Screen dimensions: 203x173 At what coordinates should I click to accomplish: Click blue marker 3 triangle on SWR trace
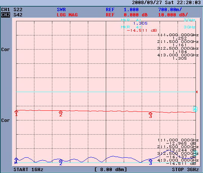(150, 160)
